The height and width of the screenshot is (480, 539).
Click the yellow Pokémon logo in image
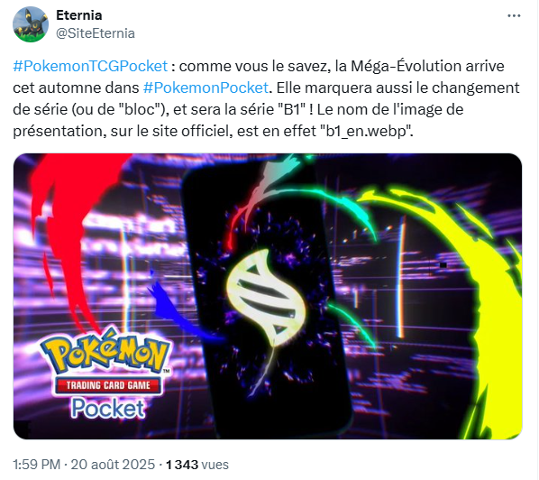105,355
